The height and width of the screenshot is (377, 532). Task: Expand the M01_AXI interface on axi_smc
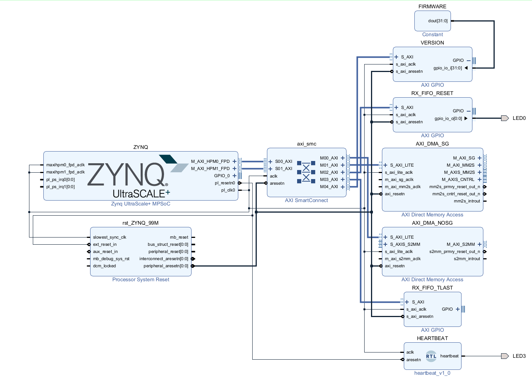(x=343, y=165)
